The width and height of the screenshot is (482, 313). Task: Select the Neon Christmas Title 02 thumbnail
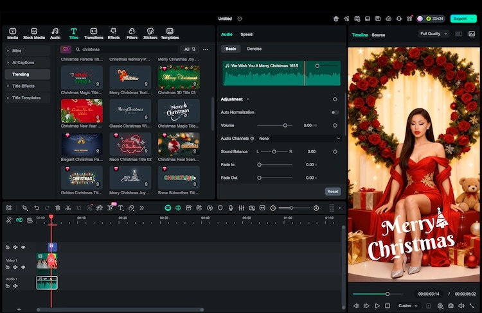pos(130,144)
